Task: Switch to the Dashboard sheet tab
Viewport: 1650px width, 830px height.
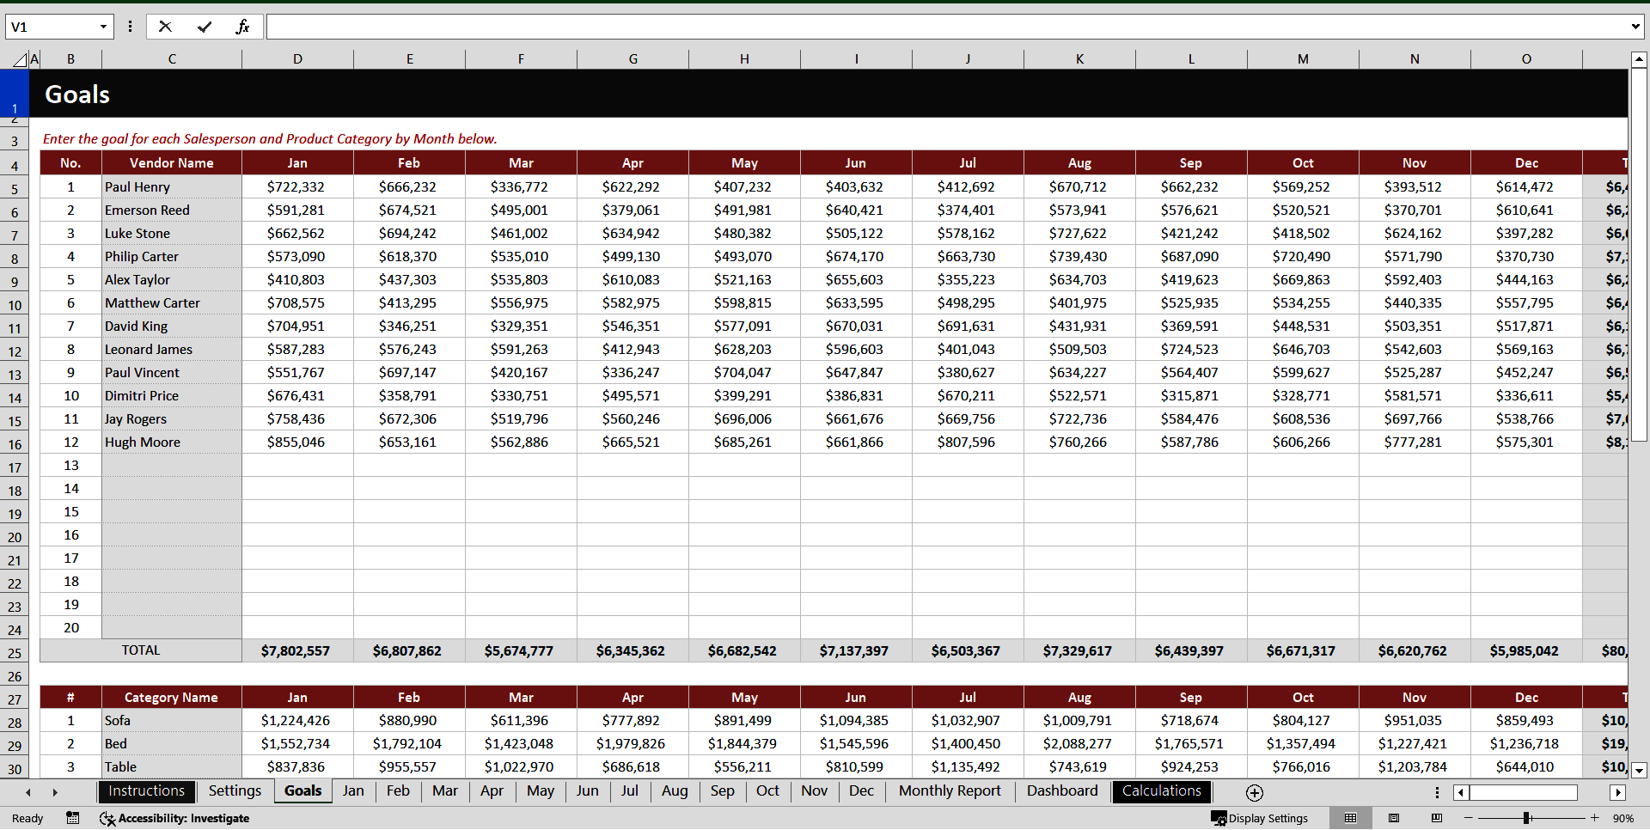Action: pos(1062,791)
